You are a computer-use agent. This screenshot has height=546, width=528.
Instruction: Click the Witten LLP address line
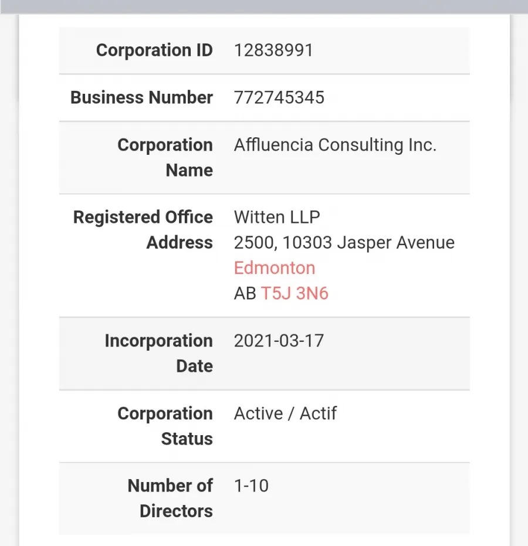(277, 217)
